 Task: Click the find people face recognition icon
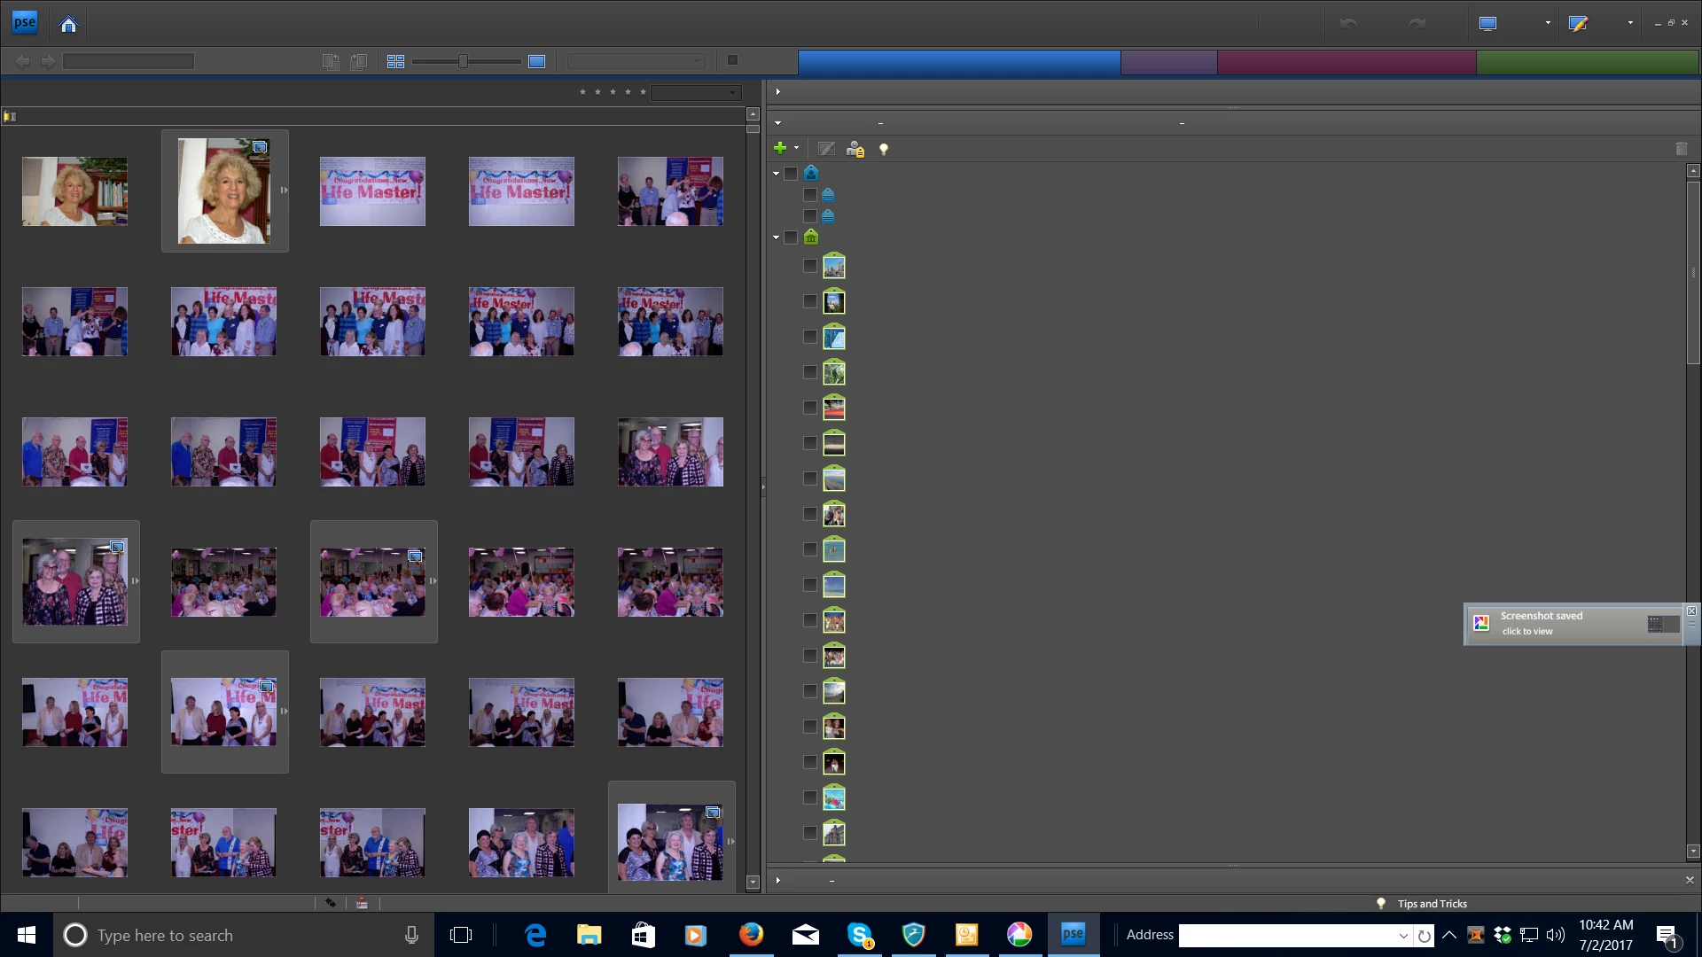[855, 149]
